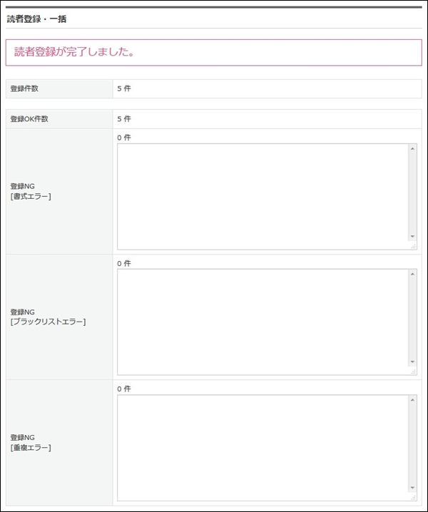Click the 重複エラー scrollbar track
Viewport: 428px width, 512px height.
(412, 444)
